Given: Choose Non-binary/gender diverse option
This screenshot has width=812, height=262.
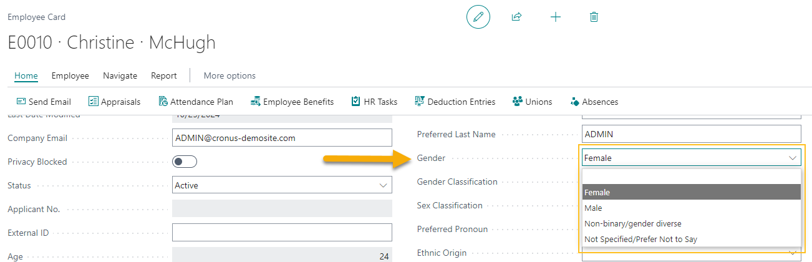Looking at the screenshot, I should (632, 223).
